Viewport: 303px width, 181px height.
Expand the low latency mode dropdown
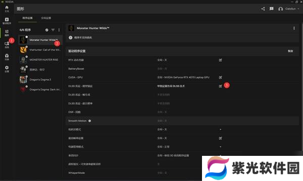[x=220, y=129]
